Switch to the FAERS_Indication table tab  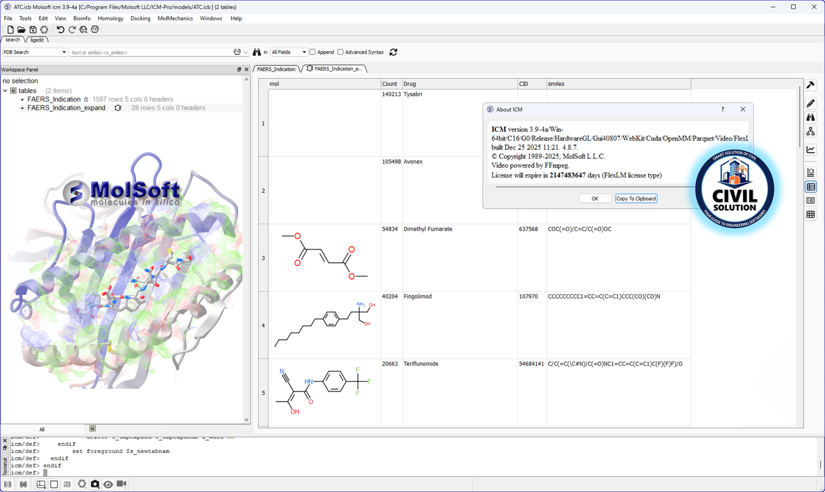(276, 69)
